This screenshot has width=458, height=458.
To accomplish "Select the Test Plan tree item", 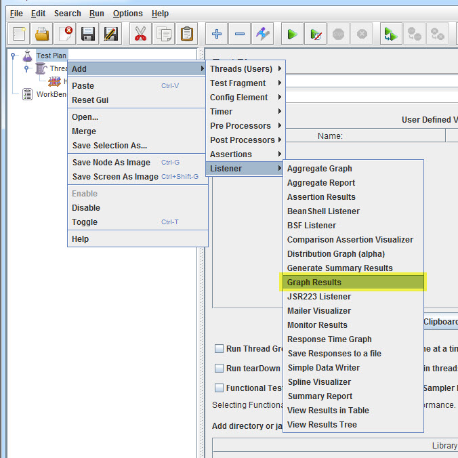I will 51,56.
